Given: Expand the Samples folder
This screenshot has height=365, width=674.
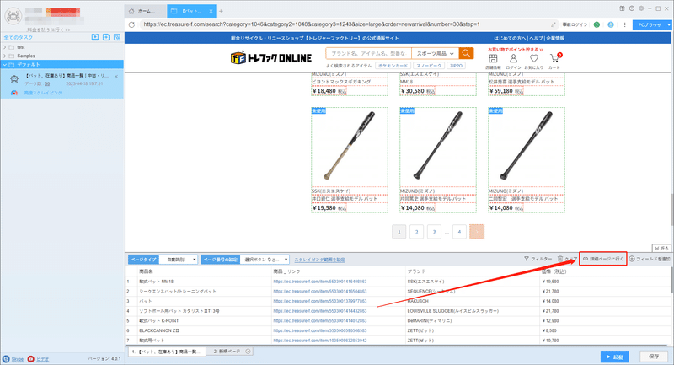Looking at the screenshot, I should [5, 56].
